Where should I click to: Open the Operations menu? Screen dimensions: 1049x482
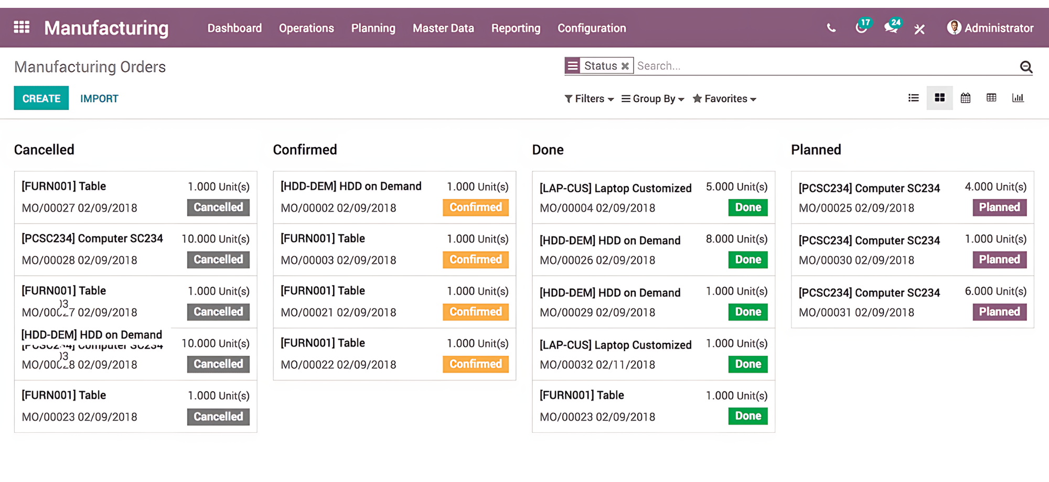point(306,28)
